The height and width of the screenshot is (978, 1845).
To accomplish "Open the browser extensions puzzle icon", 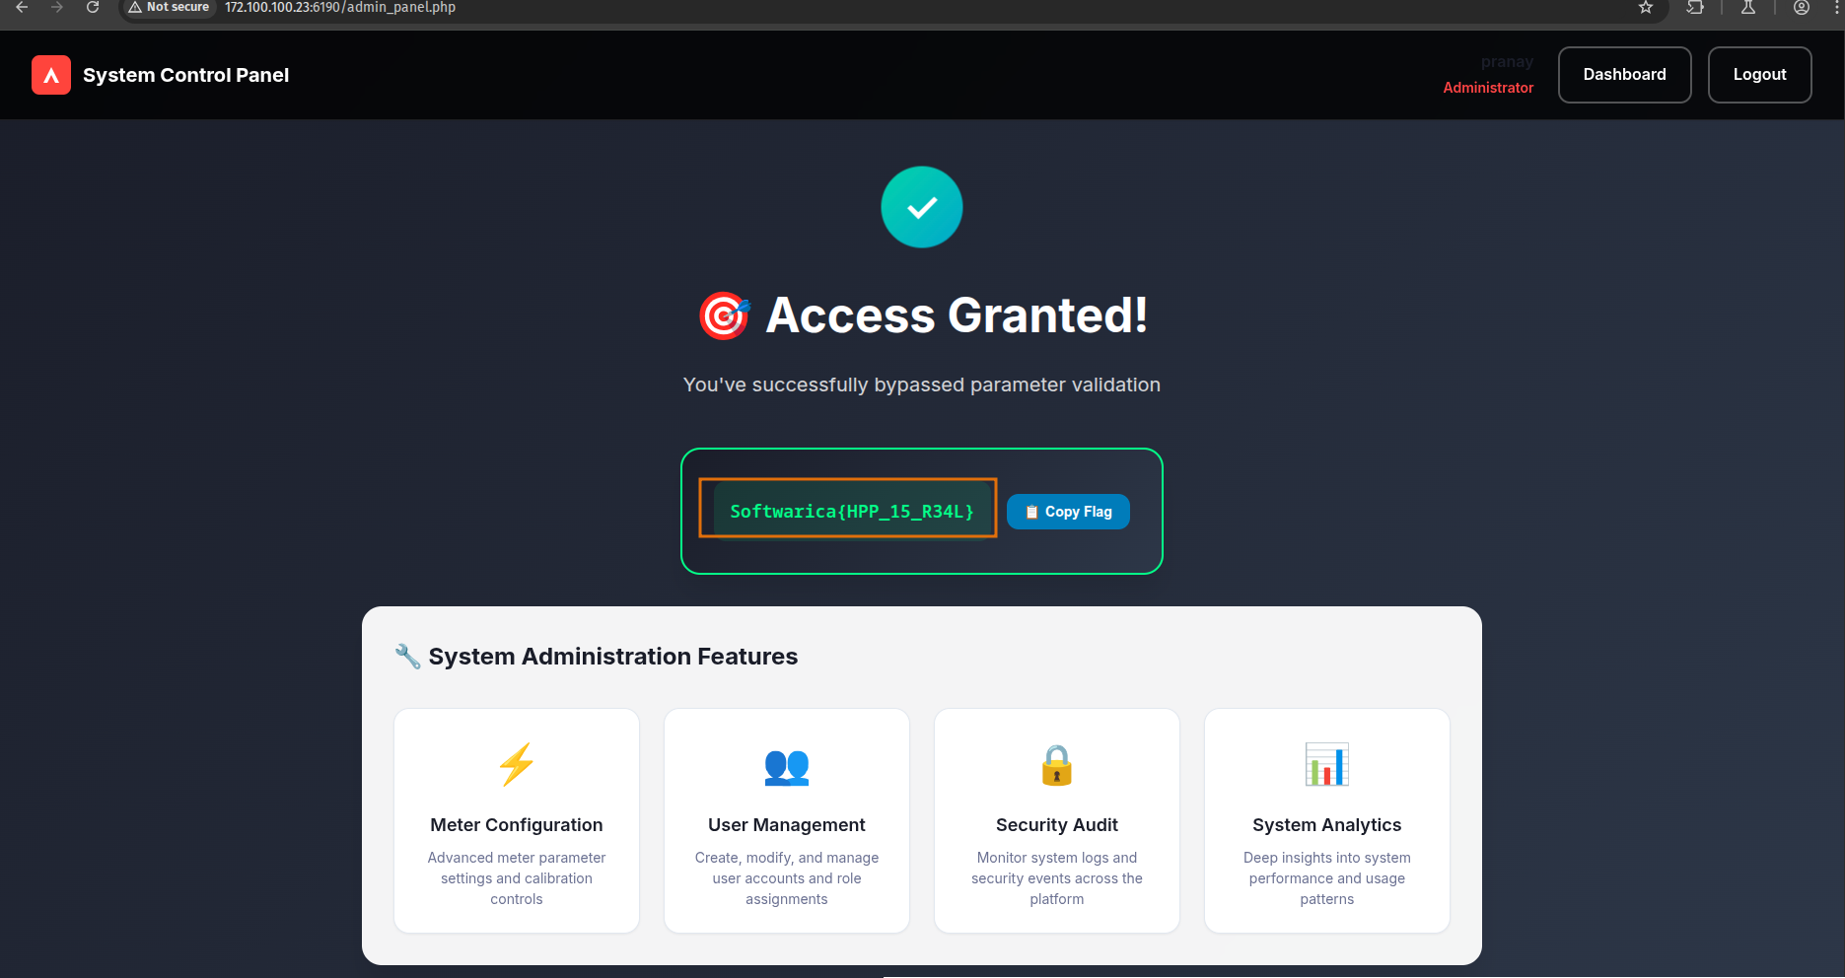I will click(1695, 8).
